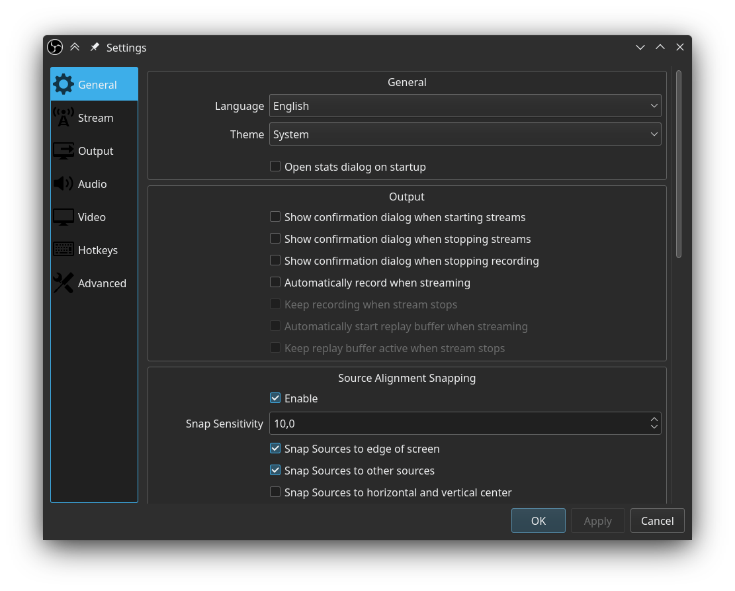Click the keep-above double chevron icon
Image resolution: width=735 pixels, height=591 pixels.
[75, 47]
